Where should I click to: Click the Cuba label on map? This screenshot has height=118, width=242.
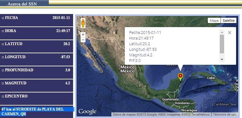(x=211, y=78)
